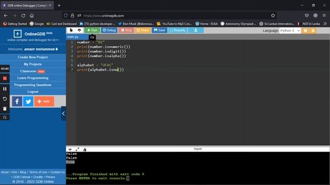The image size is (330, 185).
Task: Open the Getting Started bookmark
Action: [x=15, y=24]
